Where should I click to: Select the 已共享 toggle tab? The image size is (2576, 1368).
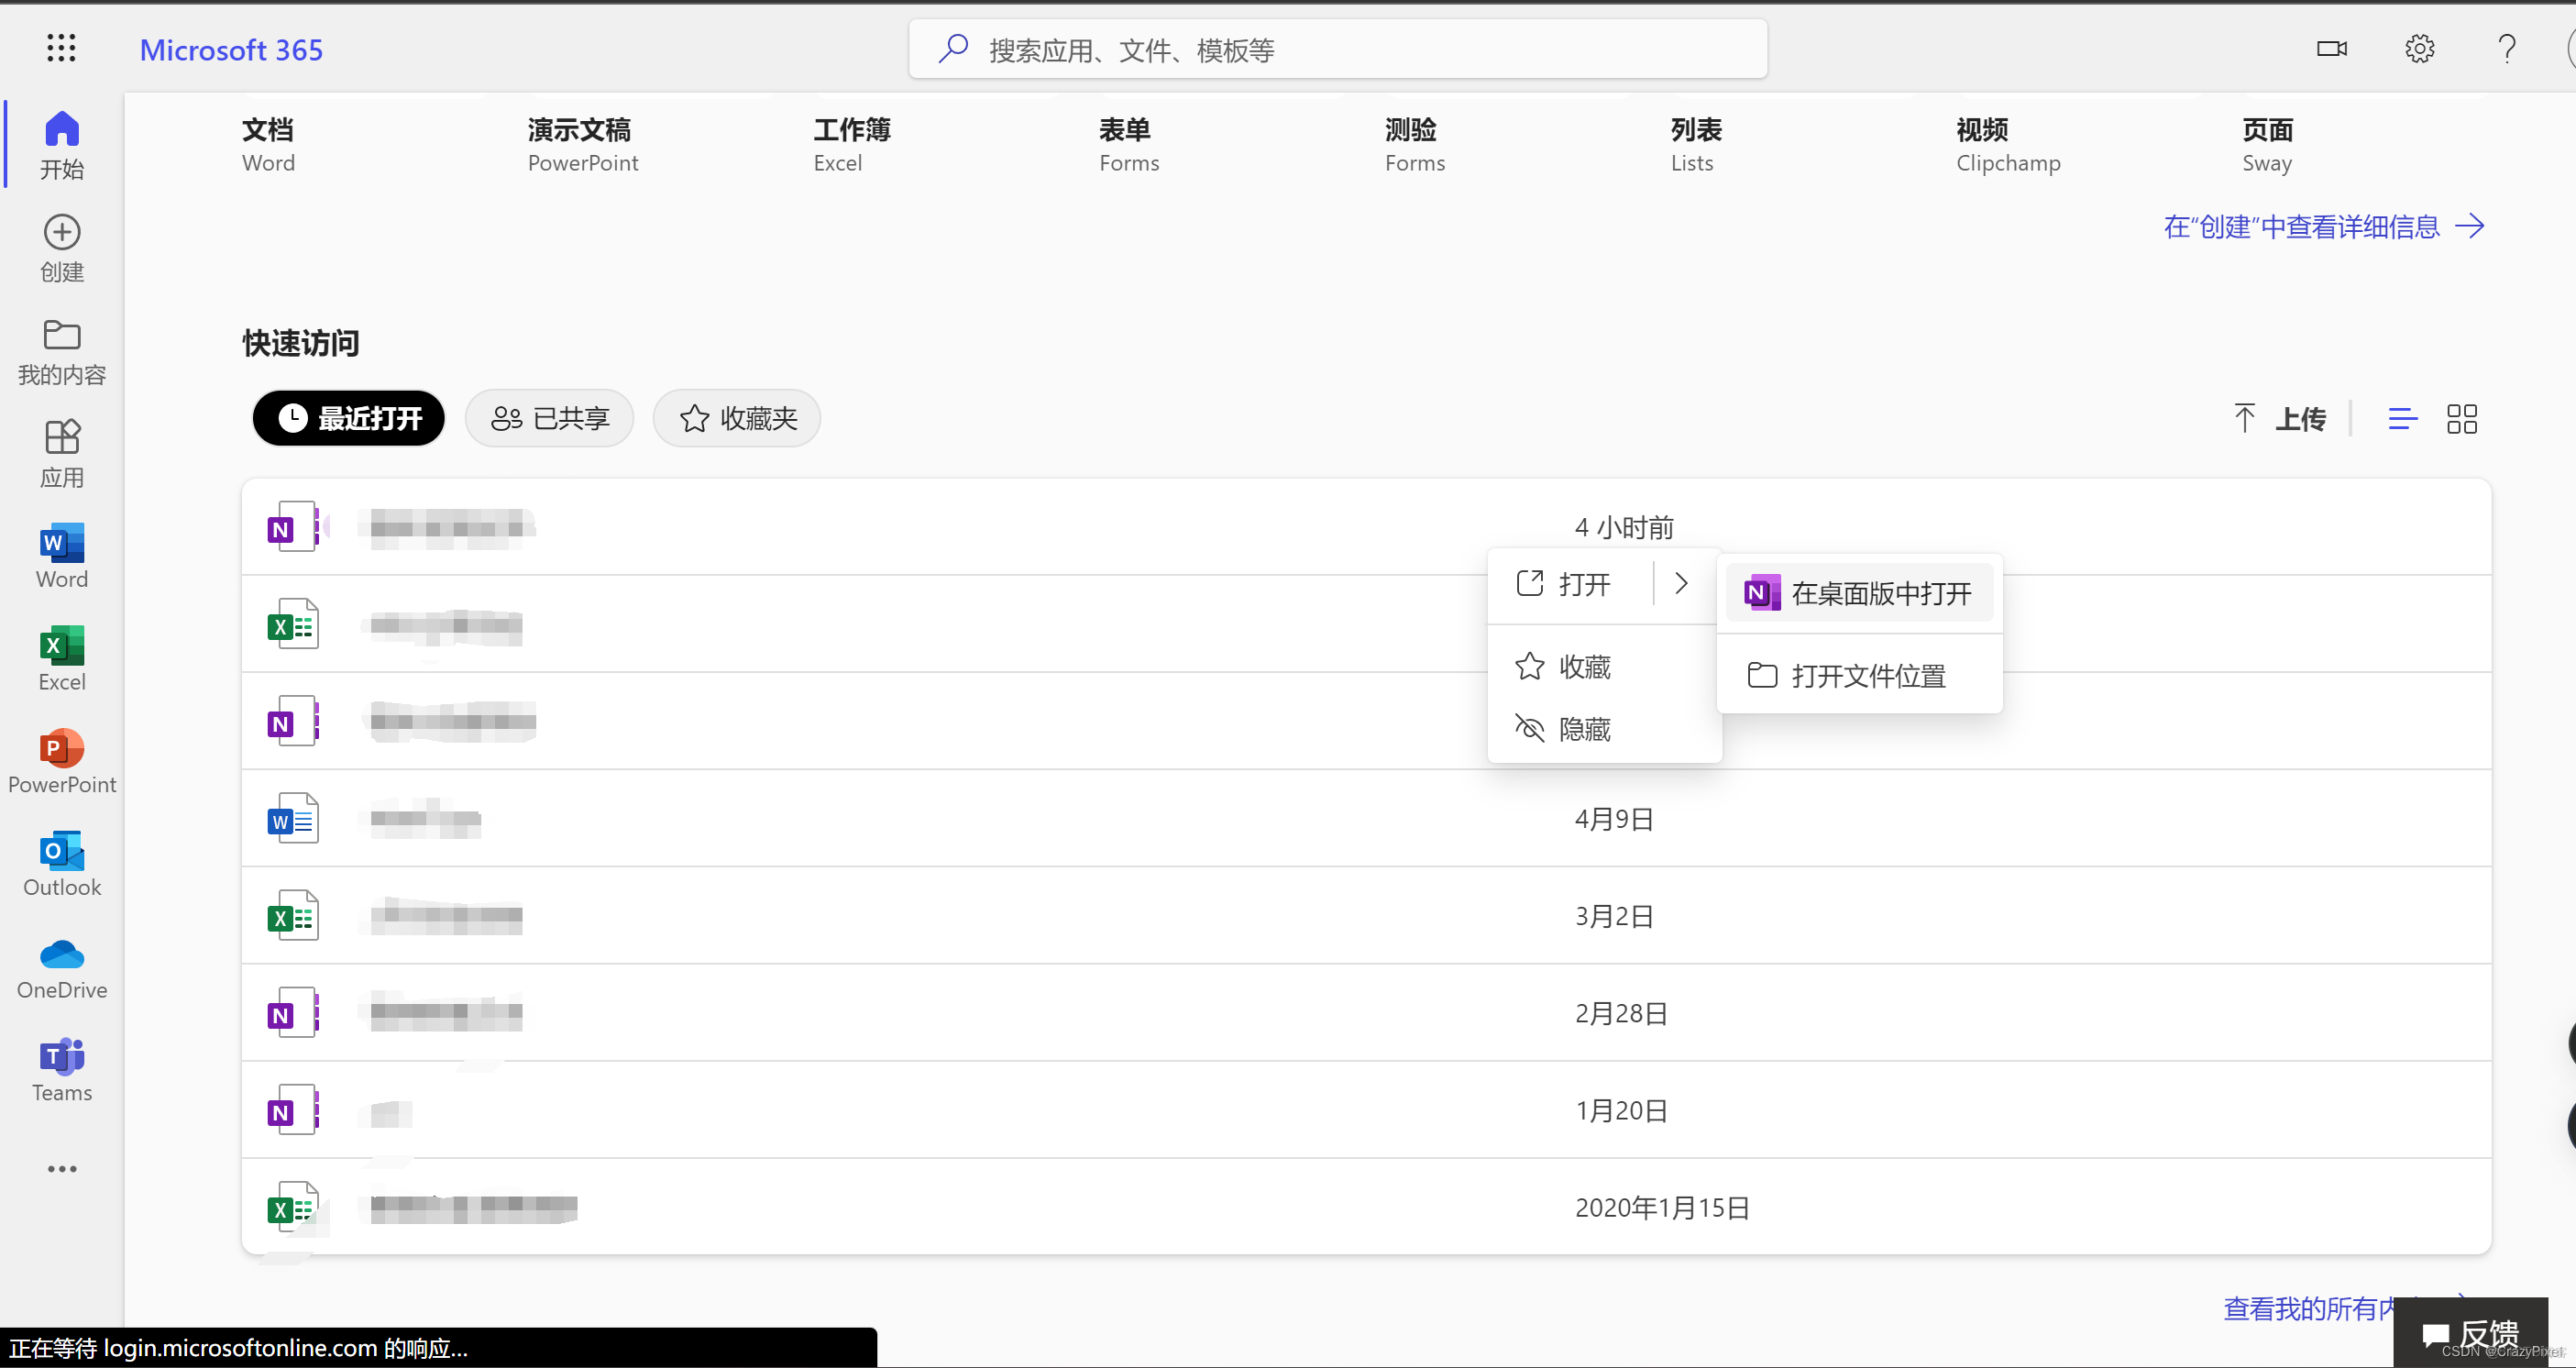tap(550, 419)
